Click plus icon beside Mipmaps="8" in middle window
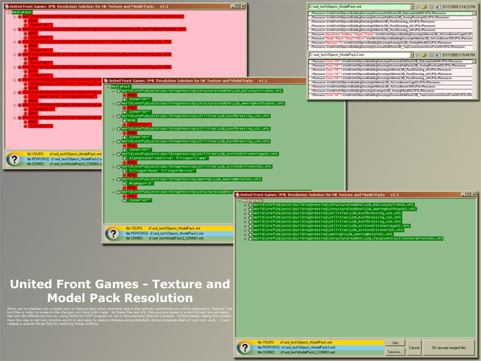 pos(124,184)
